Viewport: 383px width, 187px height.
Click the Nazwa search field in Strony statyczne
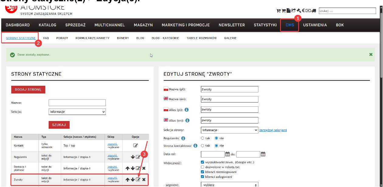[77, 103]
